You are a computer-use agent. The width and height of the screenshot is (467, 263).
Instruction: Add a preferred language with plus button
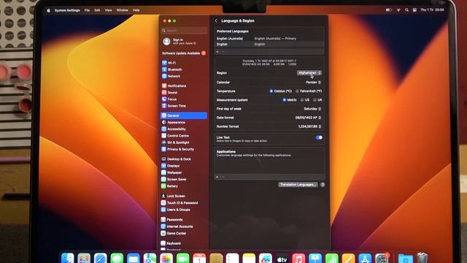pyautogui.click(x=217, y=52)
